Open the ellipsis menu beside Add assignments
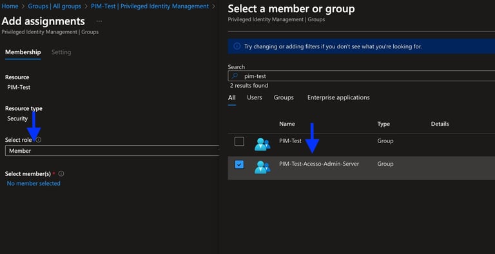 pos(99,21)
